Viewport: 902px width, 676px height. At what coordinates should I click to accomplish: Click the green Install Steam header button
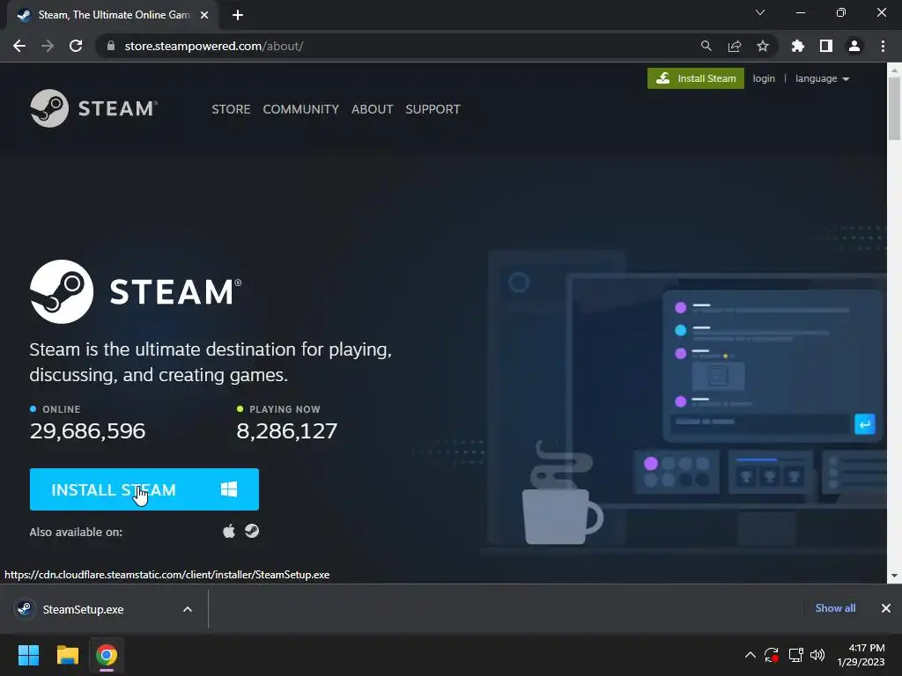click(696, 78)
